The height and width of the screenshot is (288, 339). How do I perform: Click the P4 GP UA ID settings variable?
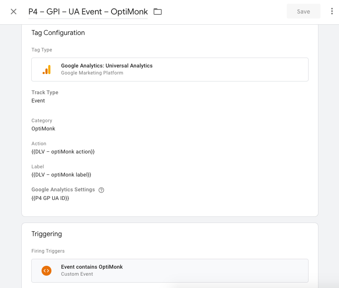(50, 198)
